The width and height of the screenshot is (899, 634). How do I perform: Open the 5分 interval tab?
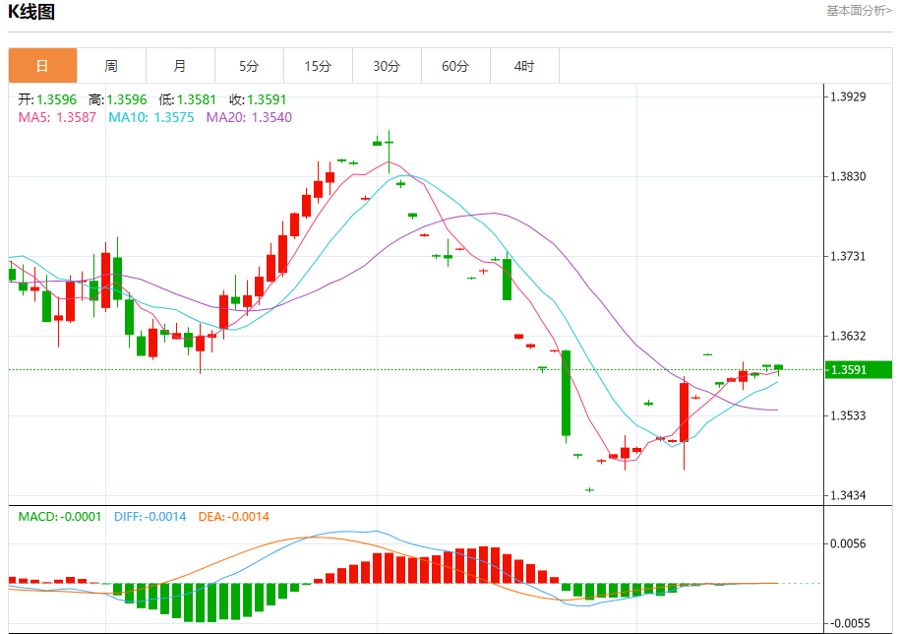249,66
